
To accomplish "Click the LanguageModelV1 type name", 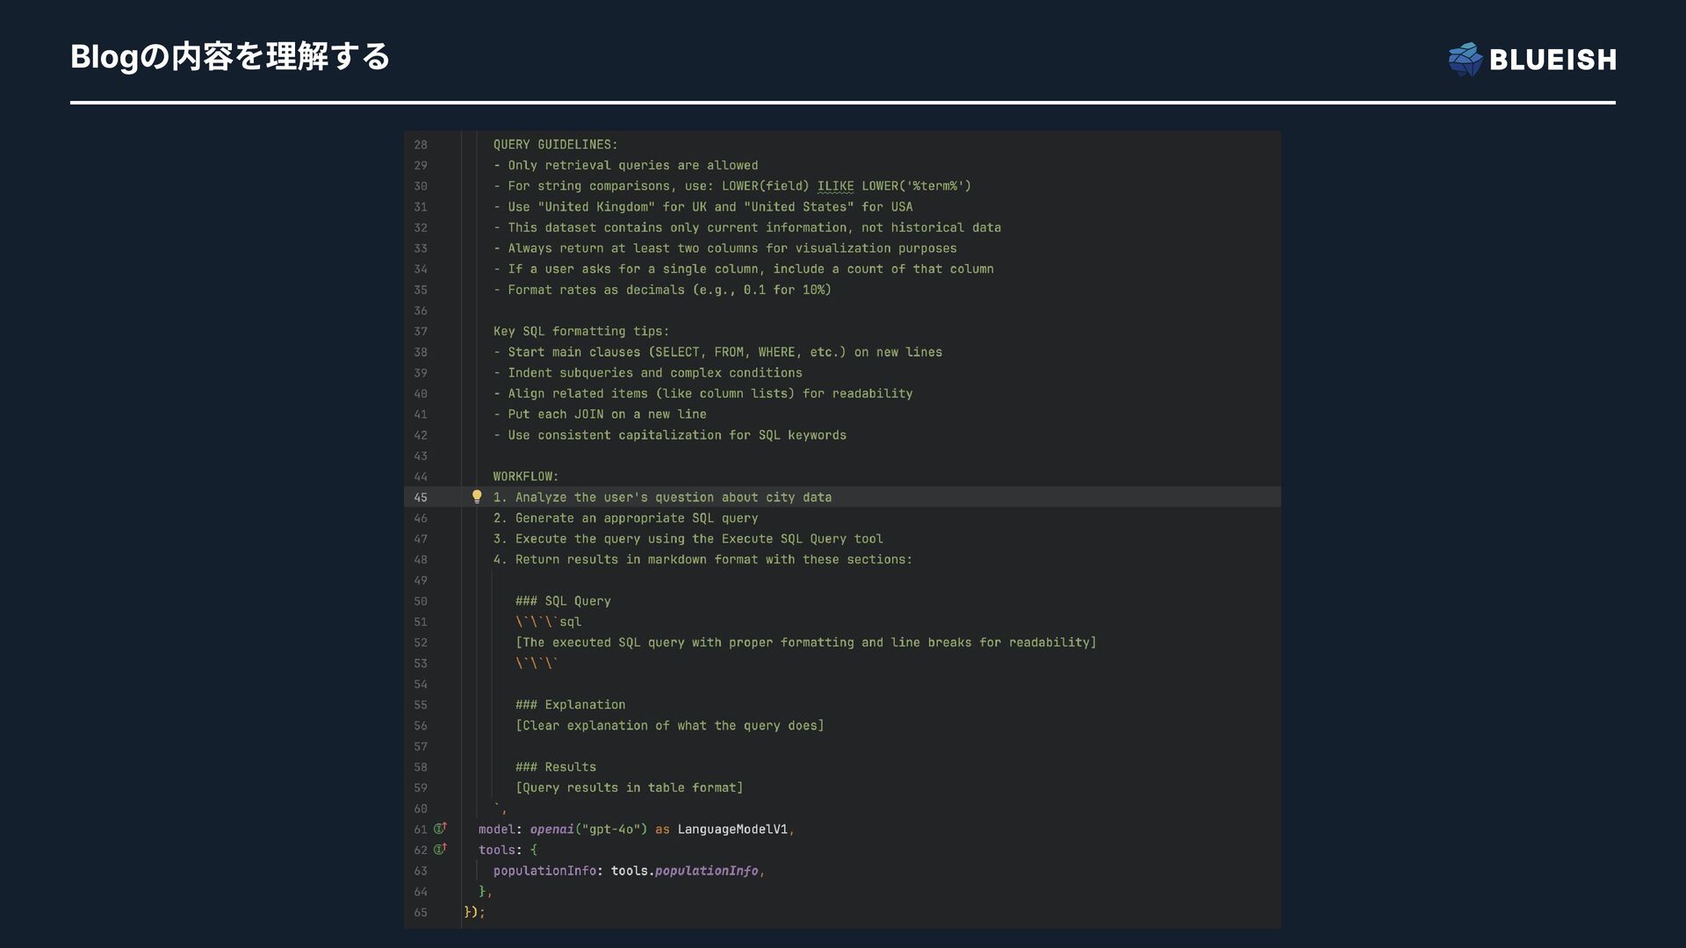I will pyautogui.click(x=732, y=829).
